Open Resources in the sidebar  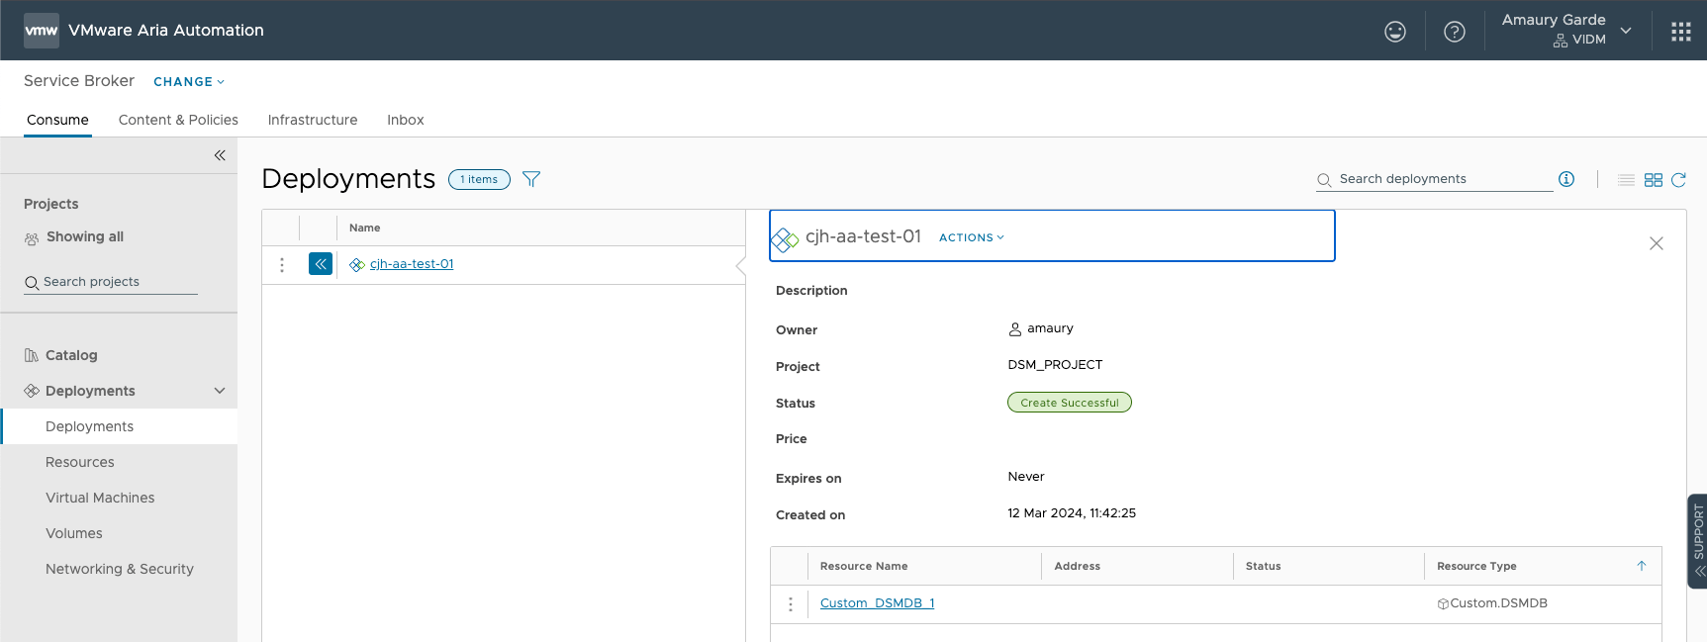pyautogui.click(x=80, y=462)
